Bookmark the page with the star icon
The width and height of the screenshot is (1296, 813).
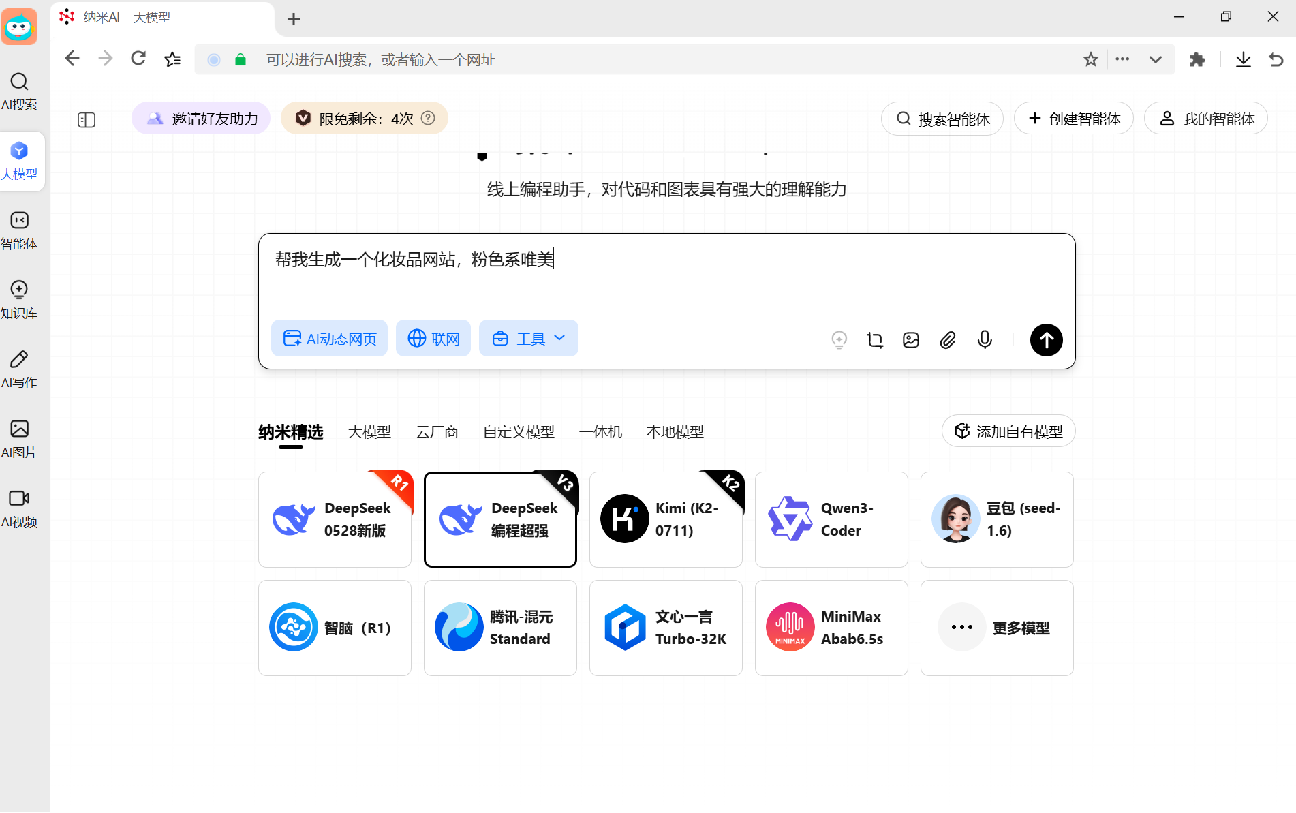[x=1090, y=59]
